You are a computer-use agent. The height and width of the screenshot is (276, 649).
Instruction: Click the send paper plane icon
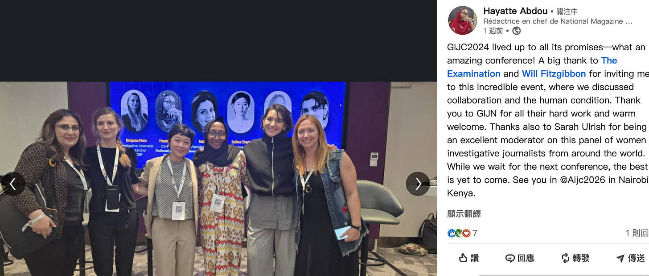click(620, 258)
